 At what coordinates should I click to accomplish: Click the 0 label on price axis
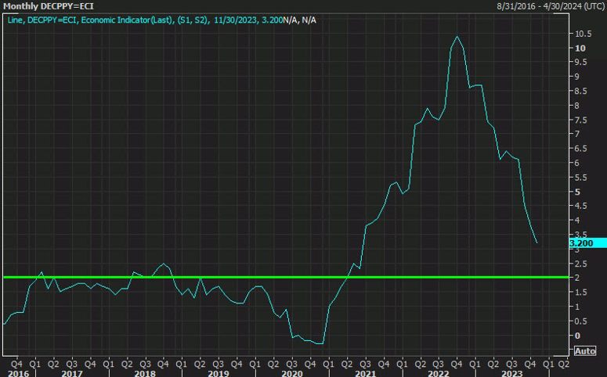pyautogui.click(x=577, y=336)
